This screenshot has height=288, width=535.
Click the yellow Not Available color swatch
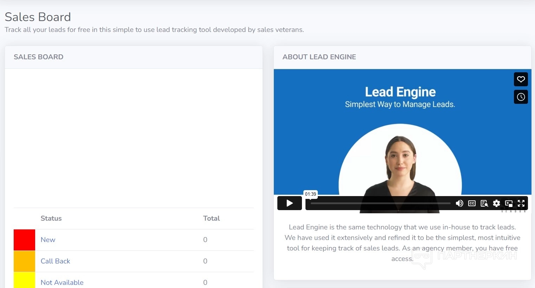pyautogui.click(x=24, y=280)
